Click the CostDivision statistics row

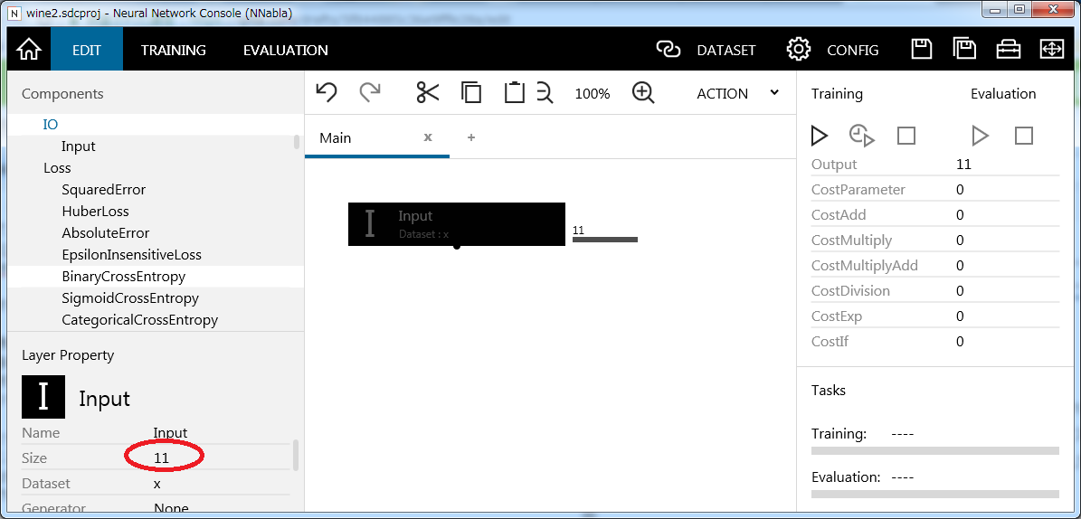coord(934,291)
